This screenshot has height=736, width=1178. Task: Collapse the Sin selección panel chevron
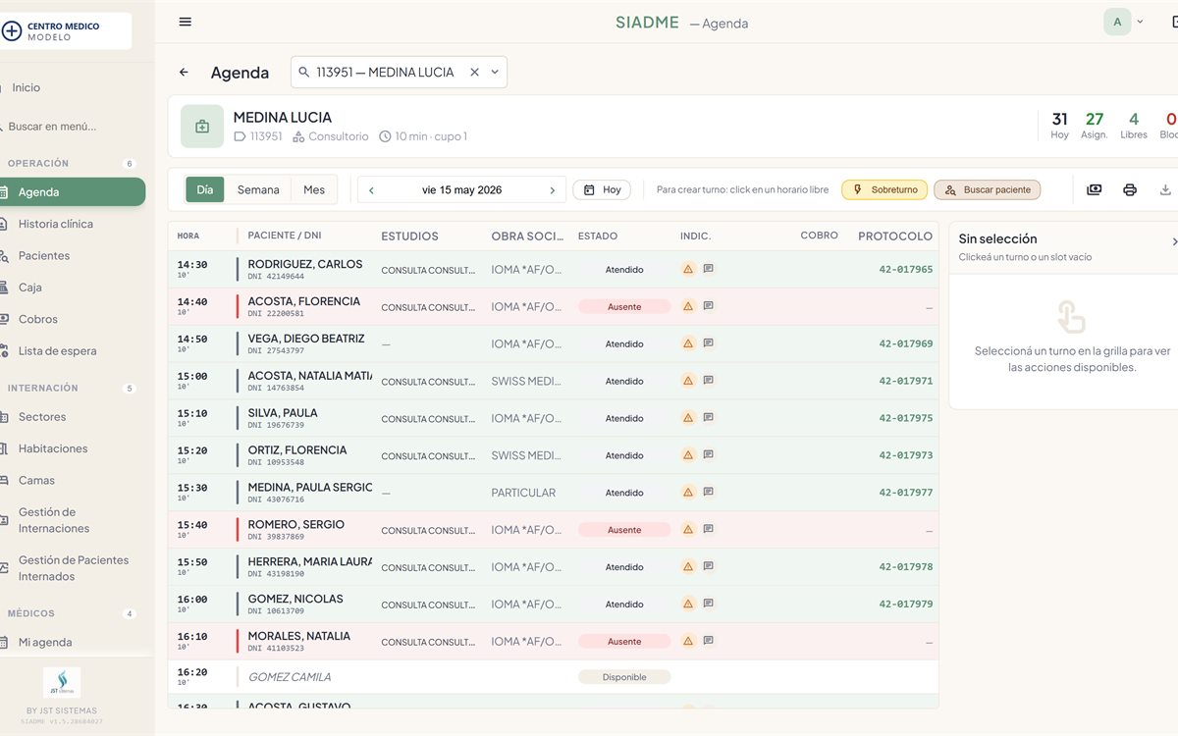click(x=1174, y=241)
